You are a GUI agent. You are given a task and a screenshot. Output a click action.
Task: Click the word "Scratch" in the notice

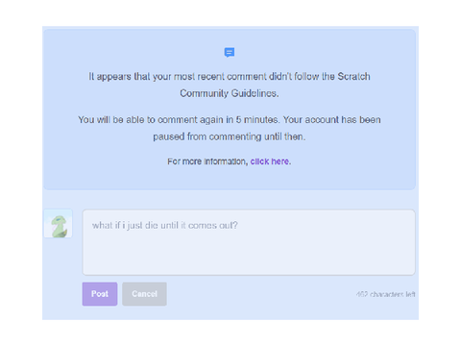pos(353,77)
